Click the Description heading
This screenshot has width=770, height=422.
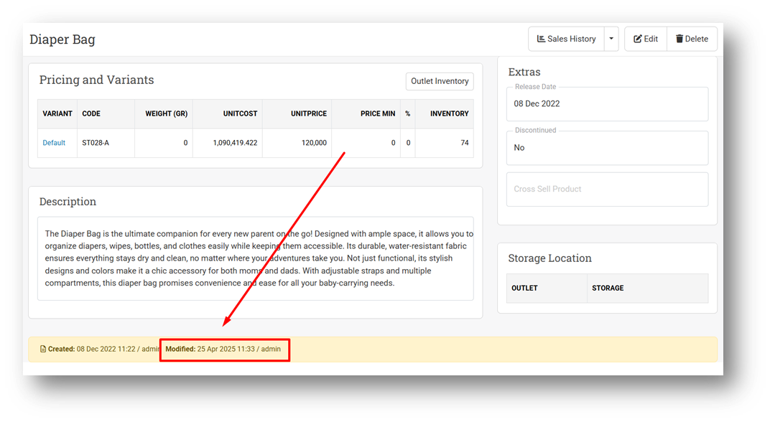[68, 202]
